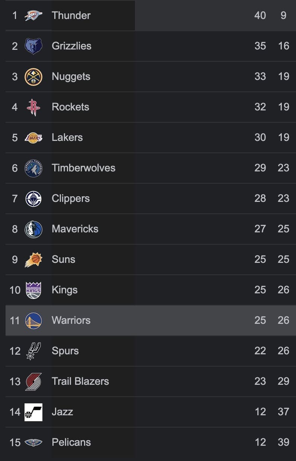This screenshot has height=461, width=296.
Task: Click the Thunder team logo
Action: (33, 16)
